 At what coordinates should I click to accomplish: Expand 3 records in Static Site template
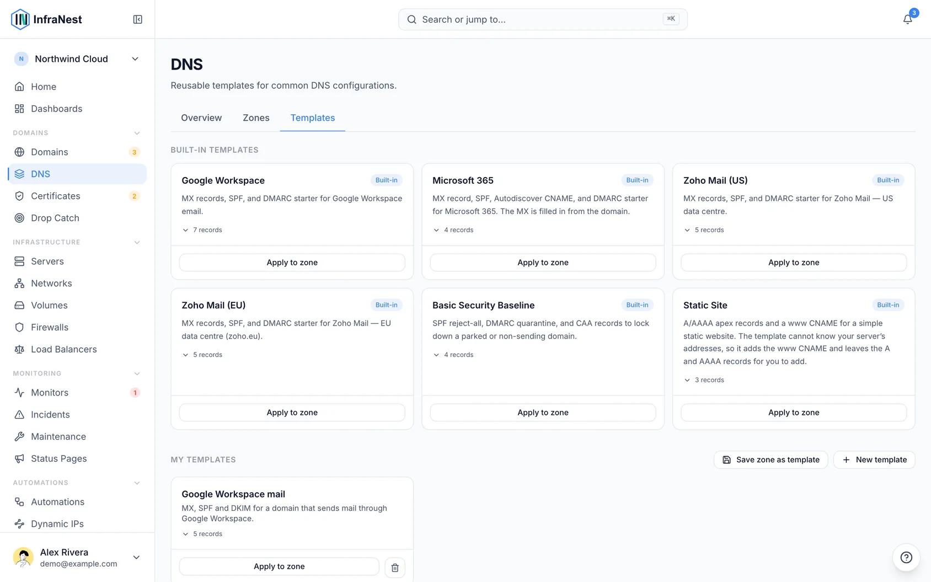[x=704, y=380]
